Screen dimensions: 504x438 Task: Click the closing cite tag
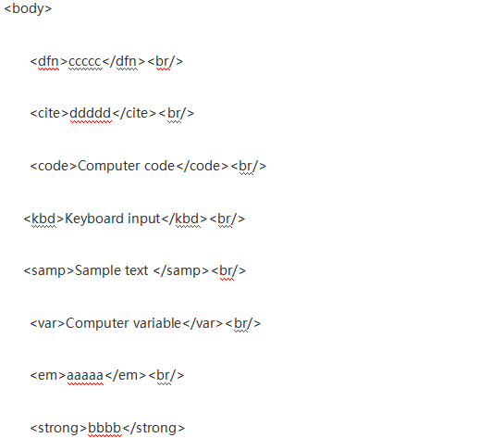click(x=134, y=113)
